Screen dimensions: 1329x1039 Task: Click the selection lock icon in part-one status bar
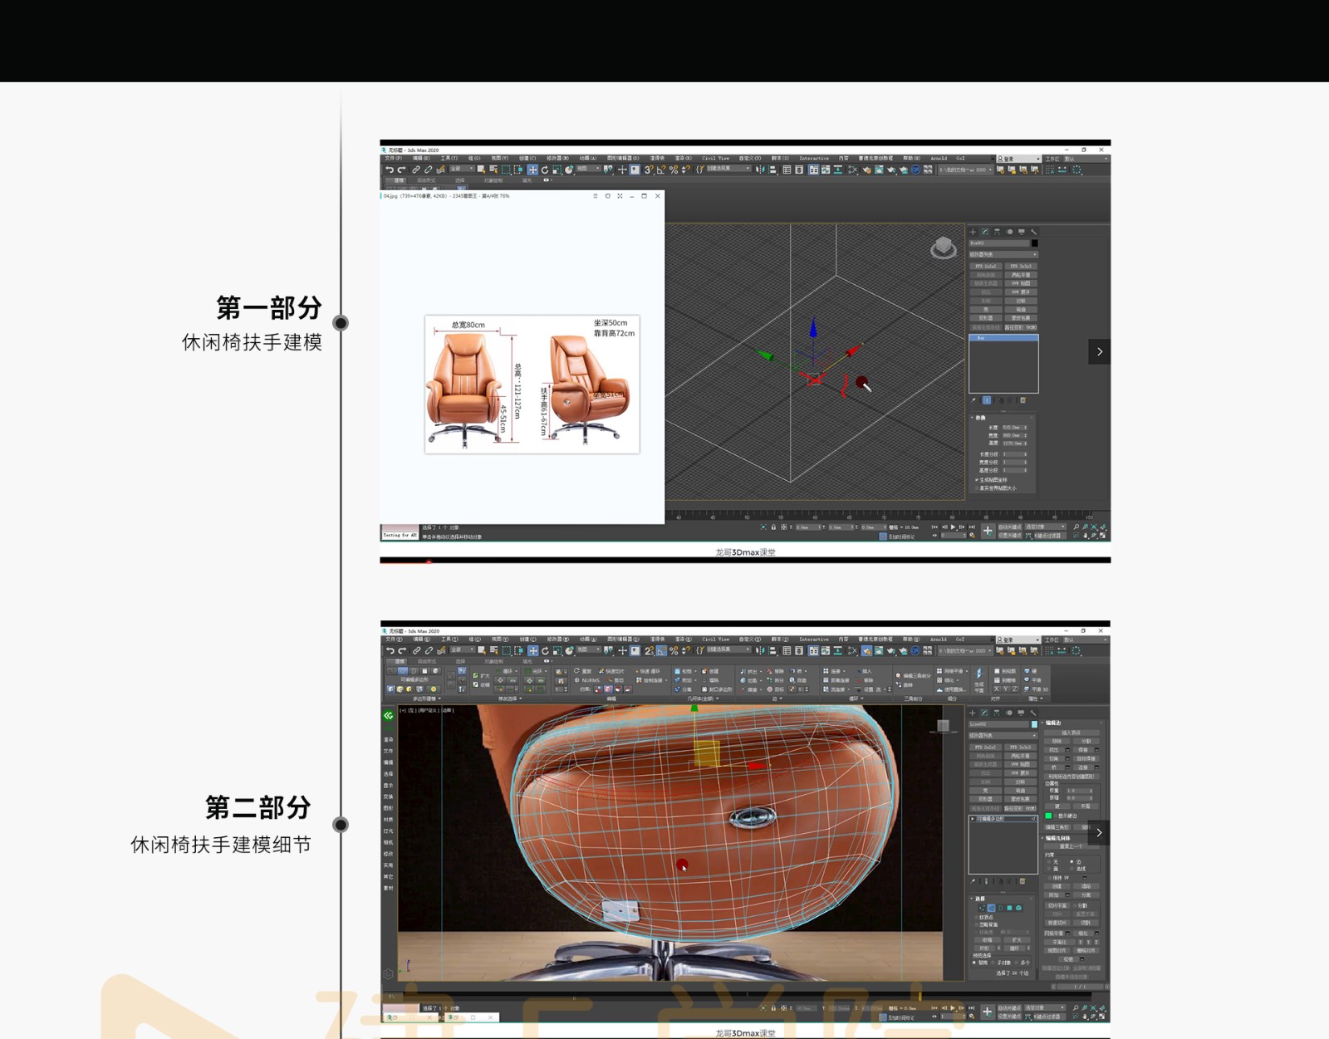click(773, 527)
